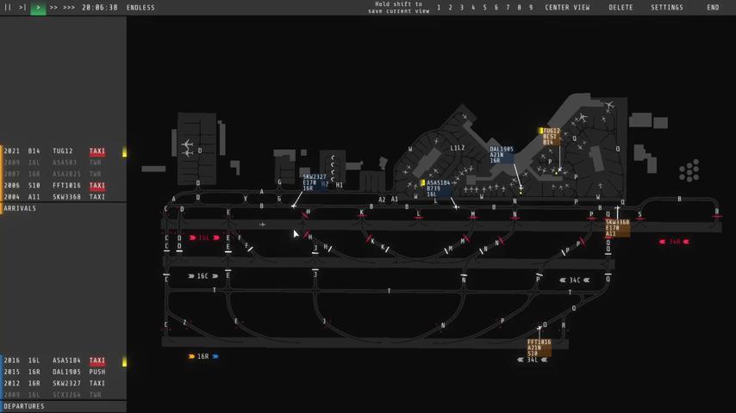Select the SKW2327 aircraft label on map
The image size is (736, 413).
(x=314, y=182)
